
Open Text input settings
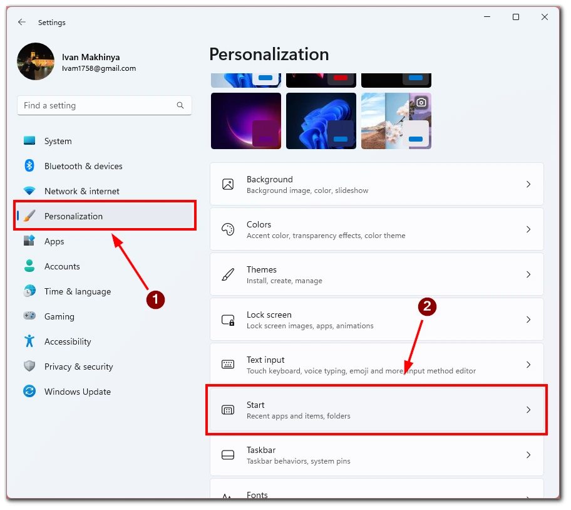click(376, 365)
